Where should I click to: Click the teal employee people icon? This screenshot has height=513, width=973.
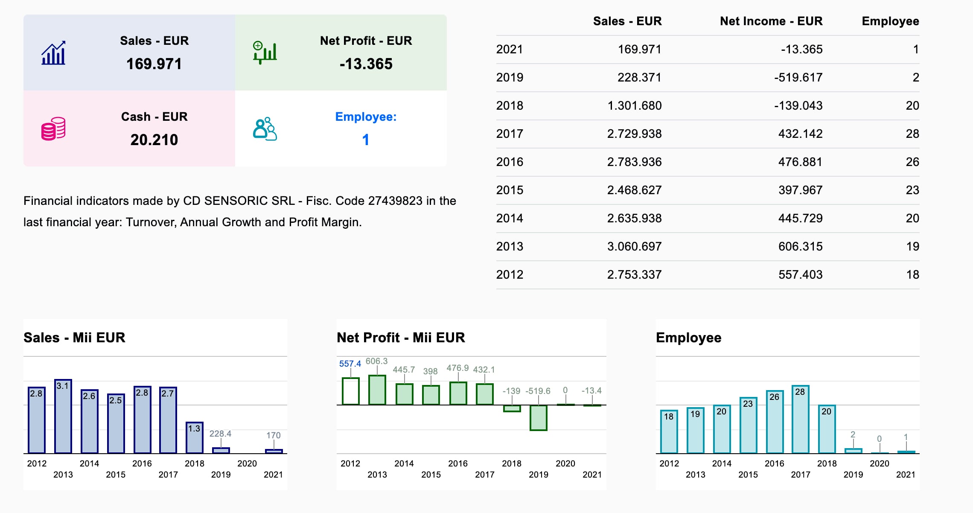point(265,128)
